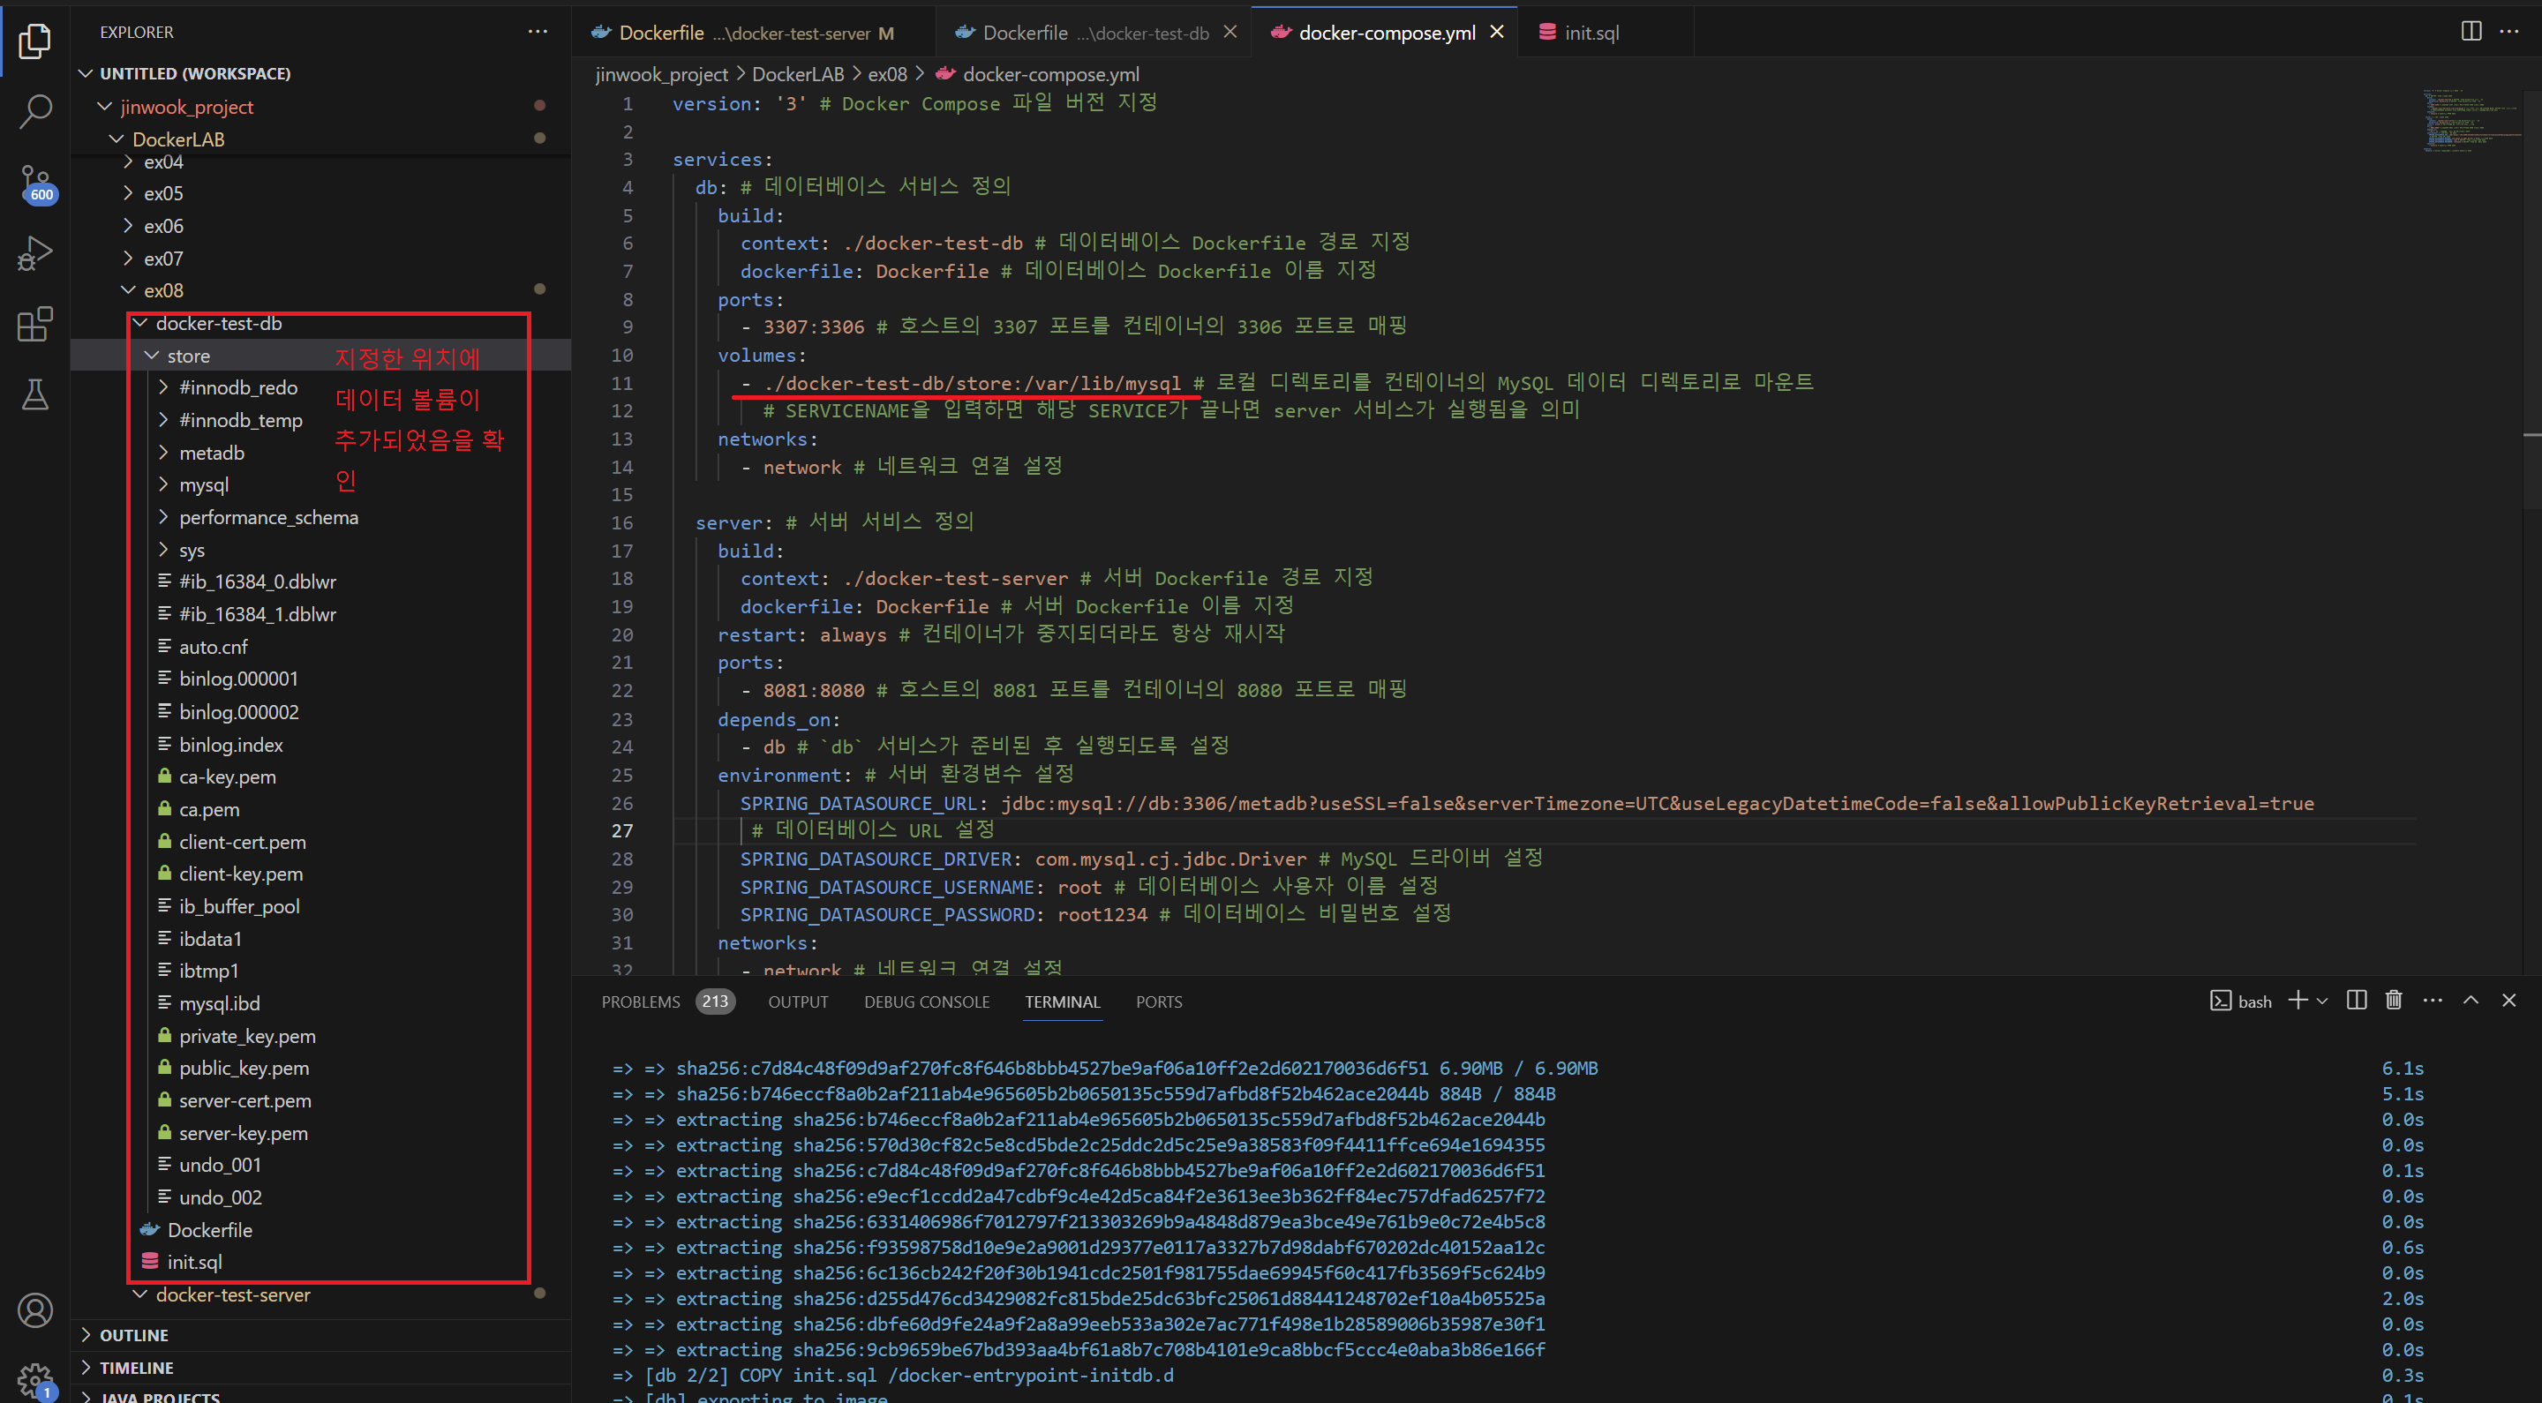This screenshot has height=1403, width=2542.
Task: Split the editor to the right
Action: [x=2471, y=32]
